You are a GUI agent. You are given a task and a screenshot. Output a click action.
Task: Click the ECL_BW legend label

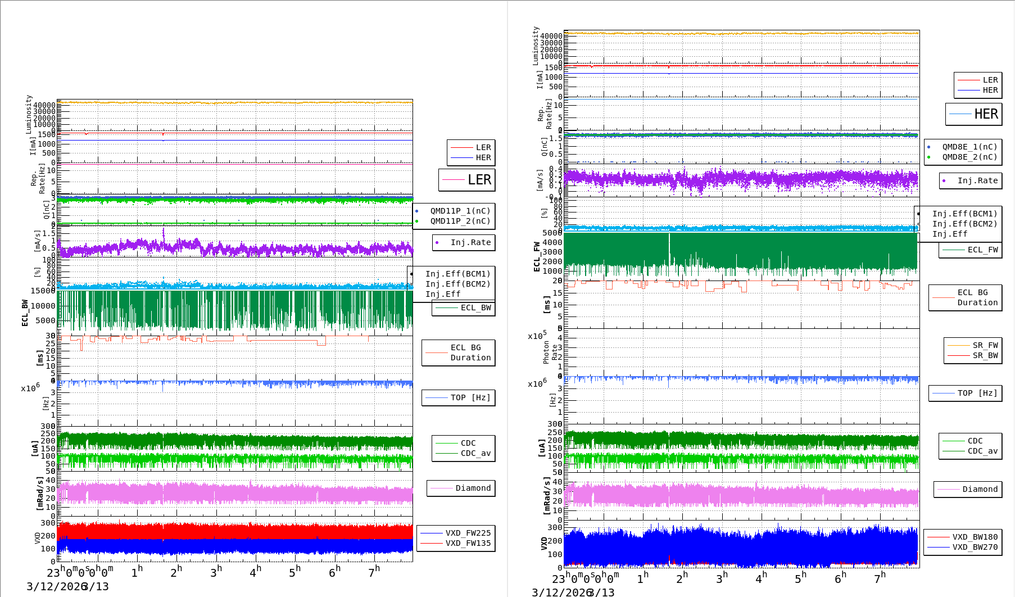[475, 307]
